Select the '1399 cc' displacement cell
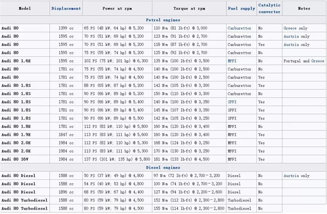This screenshot has height=214, width=327. click(x=66, y=28)
